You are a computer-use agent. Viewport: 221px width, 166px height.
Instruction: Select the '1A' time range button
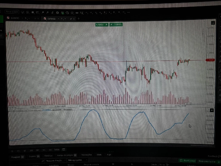[x=44, y=150]
